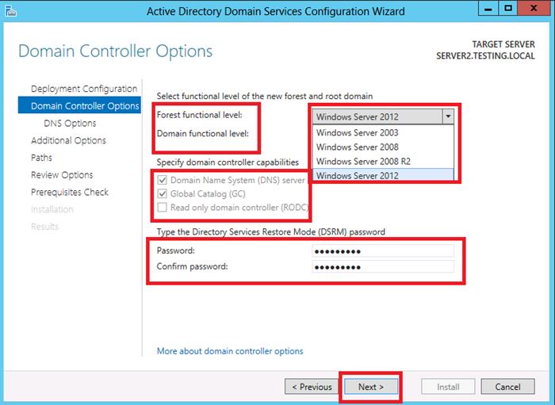Viewport: 555px width, 405px height.
Task: Click the greyed Install button
Action: [x=448, y=387]
